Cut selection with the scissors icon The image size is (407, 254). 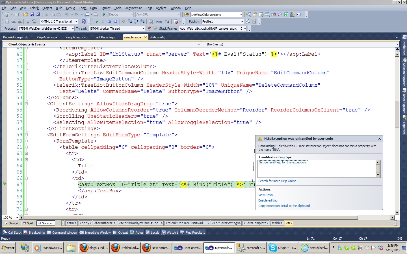46,14
